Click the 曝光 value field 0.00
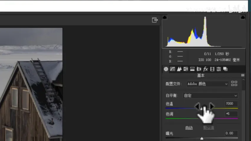251x141 pixels. click(231, 133)
